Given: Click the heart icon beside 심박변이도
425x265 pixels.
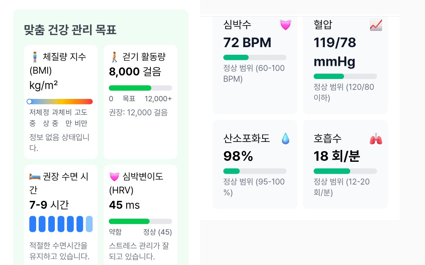Looking at the screenshot, I should click(x=114, y=177).
